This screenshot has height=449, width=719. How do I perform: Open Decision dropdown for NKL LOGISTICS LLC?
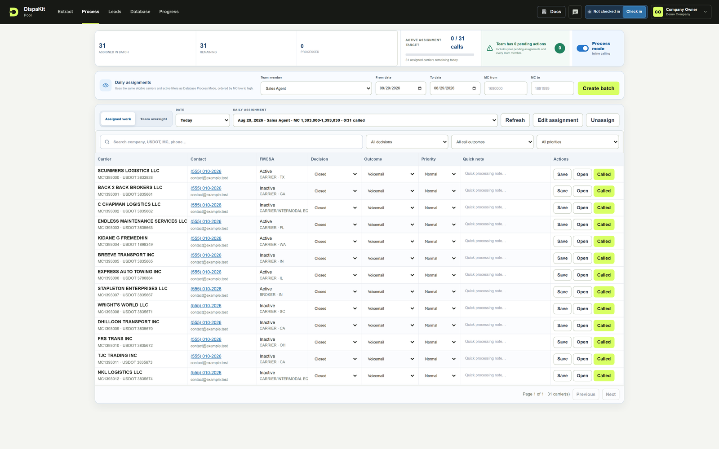coord(335,376)
